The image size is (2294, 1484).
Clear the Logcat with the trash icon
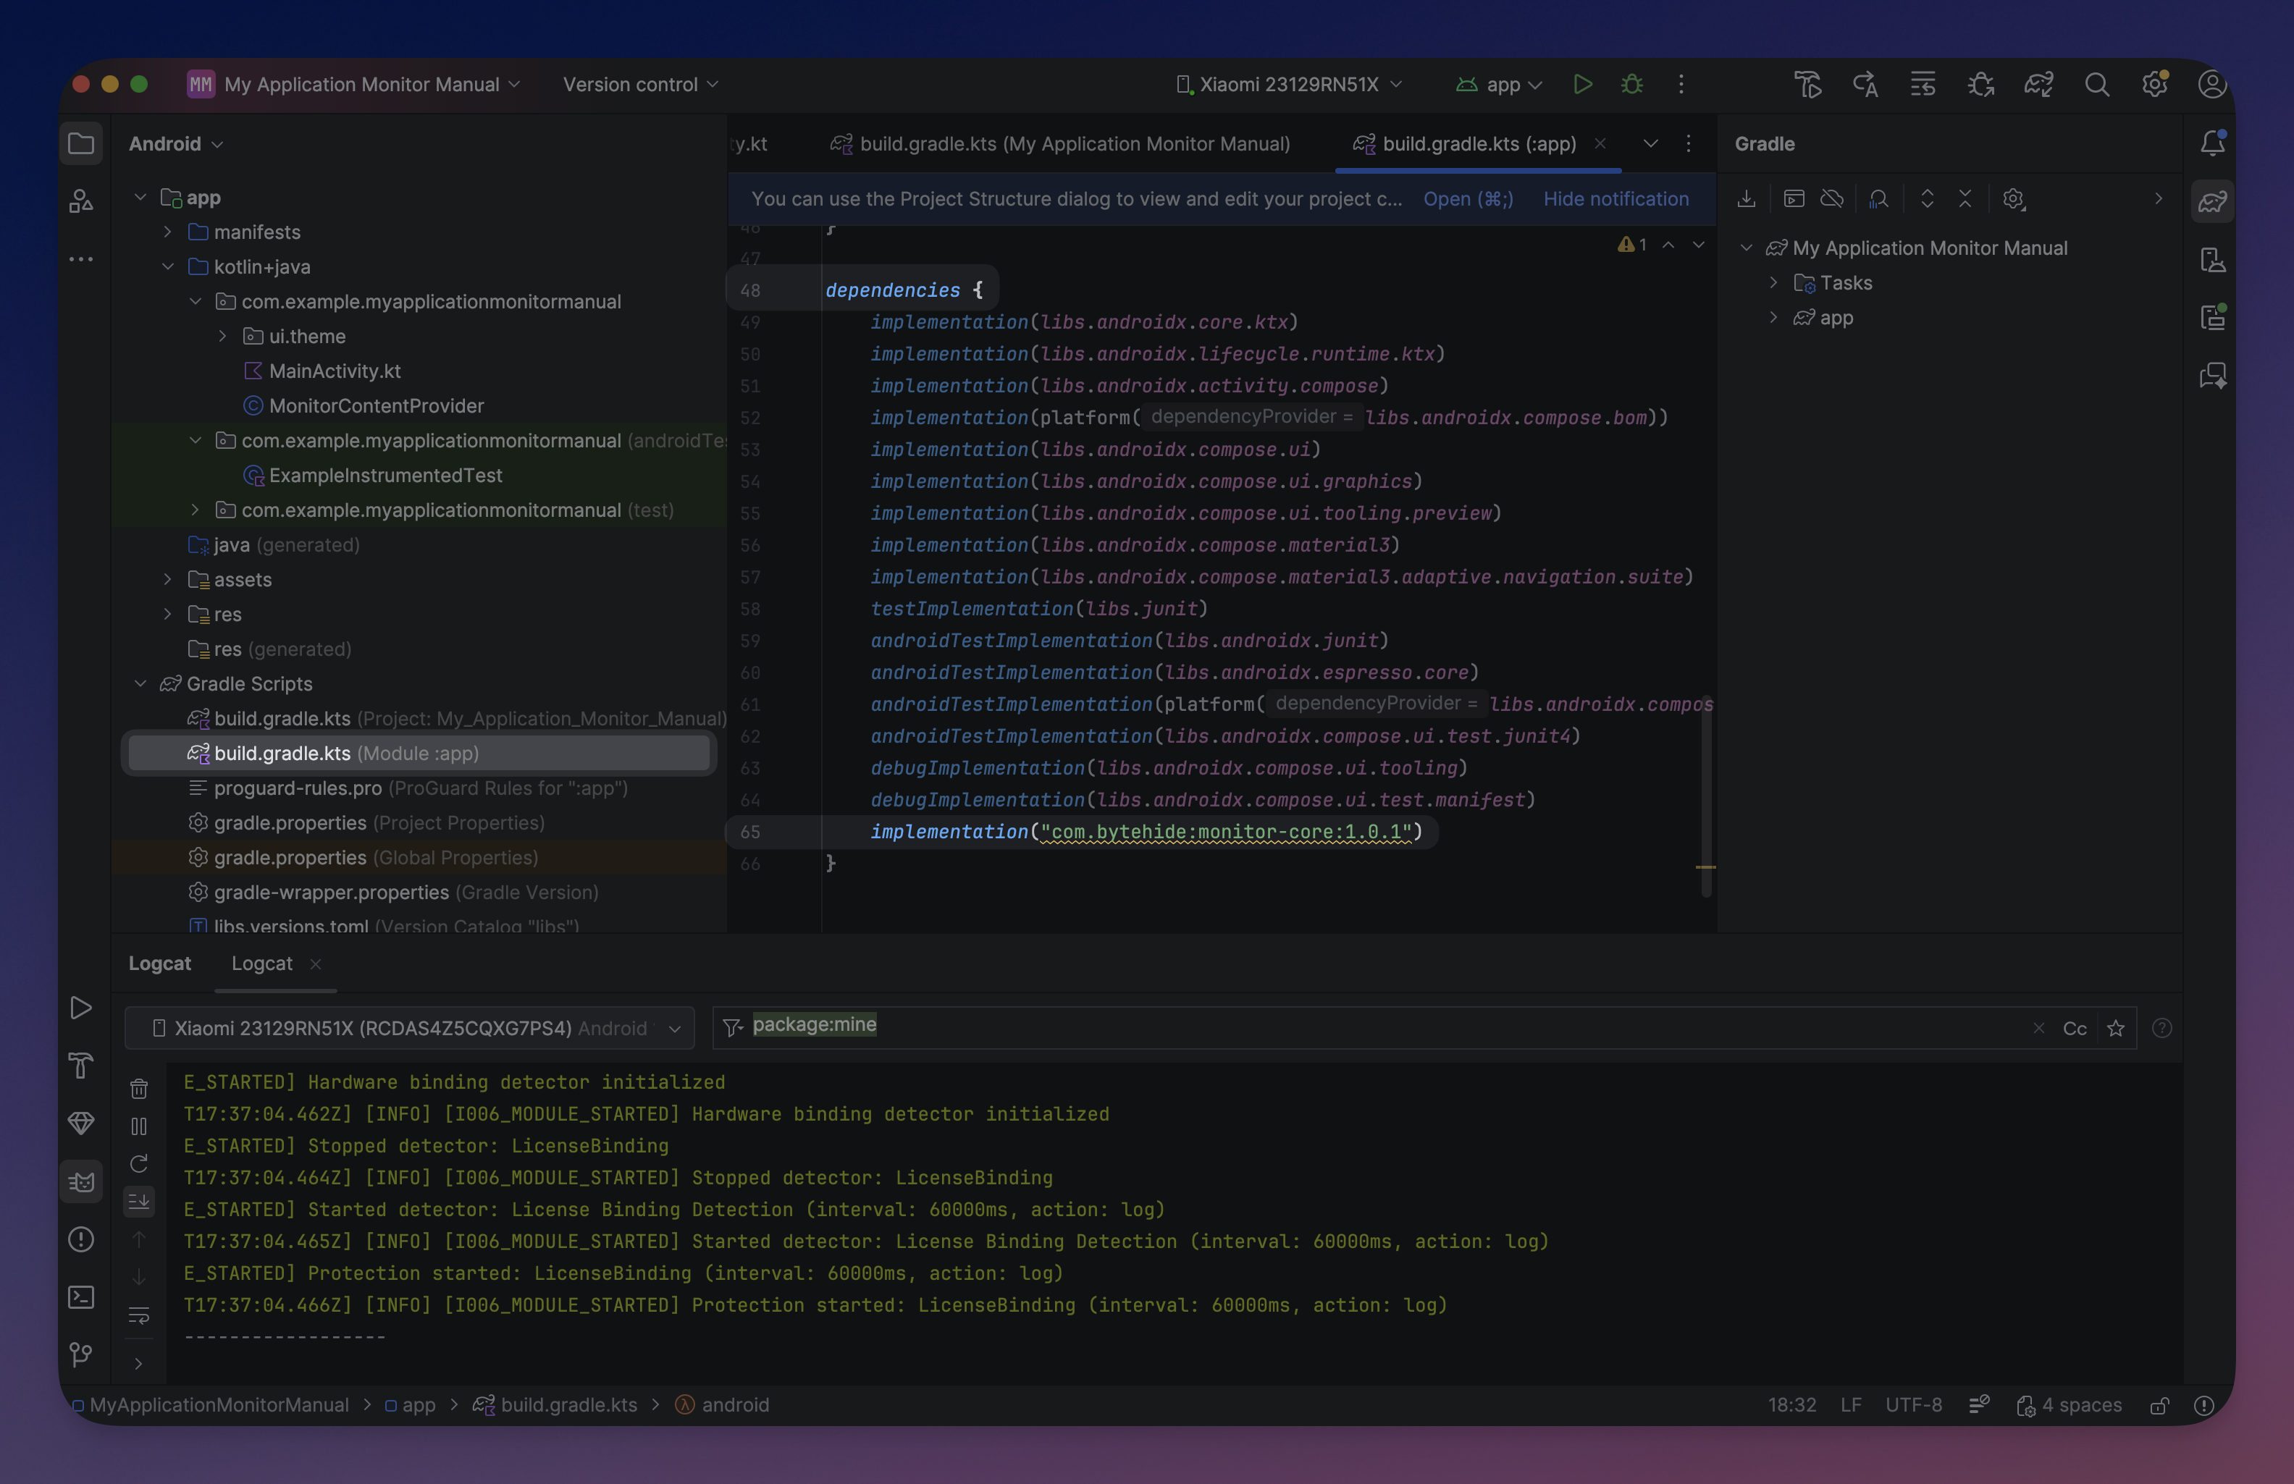click(139, 1088)
